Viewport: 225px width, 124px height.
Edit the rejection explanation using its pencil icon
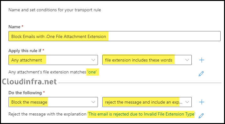point(201,116)
